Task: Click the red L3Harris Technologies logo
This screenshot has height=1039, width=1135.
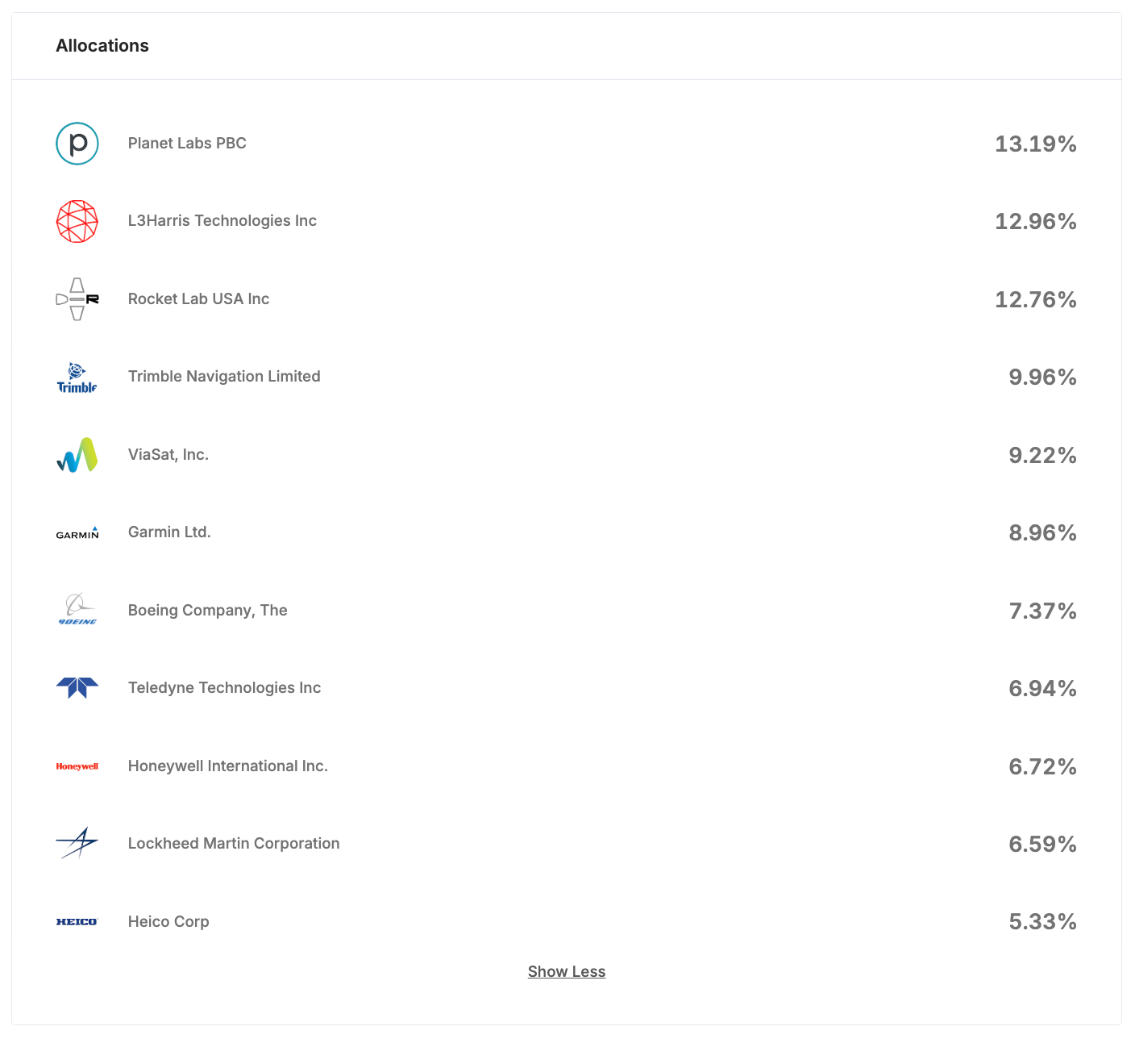Action: pyautogui.click(x=77, y=221)
